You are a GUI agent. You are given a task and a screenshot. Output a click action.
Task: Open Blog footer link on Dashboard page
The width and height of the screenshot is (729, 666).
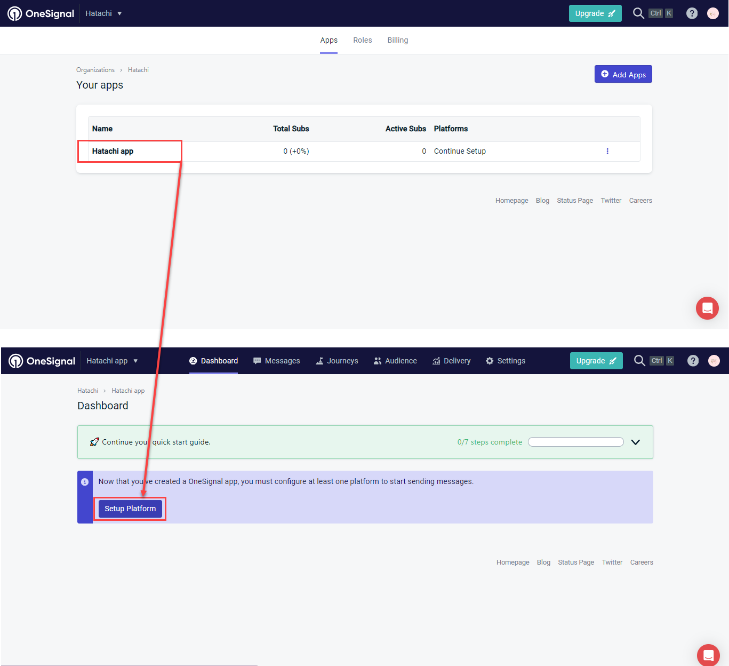[543, 562]
